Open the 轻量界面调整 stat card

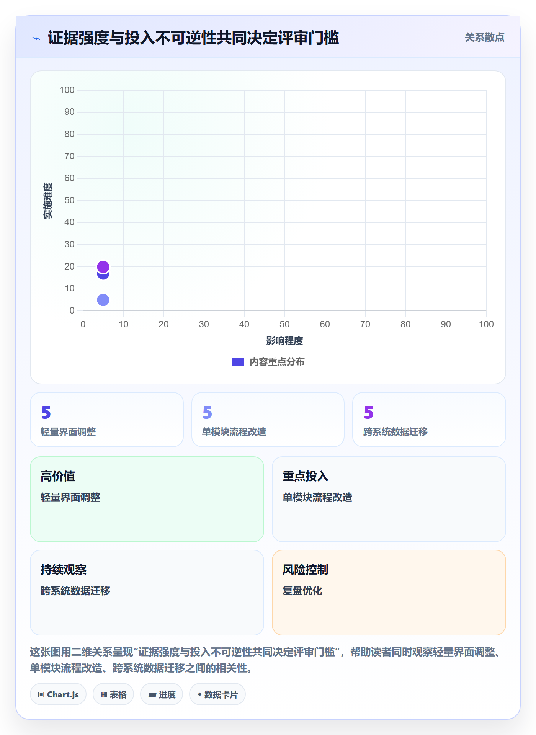[107, 420]
